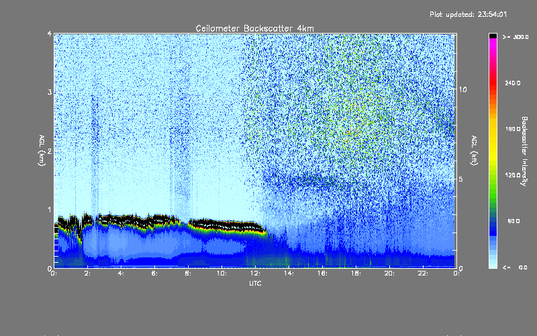Click the "AGL (km)" axis label
Viewport: 537px width, 336px height.
pyautogui.click(x=42, y=151)
